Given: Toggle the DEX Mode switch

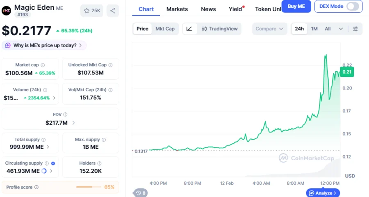Looking at the screenshot, I should coord(353,6).
